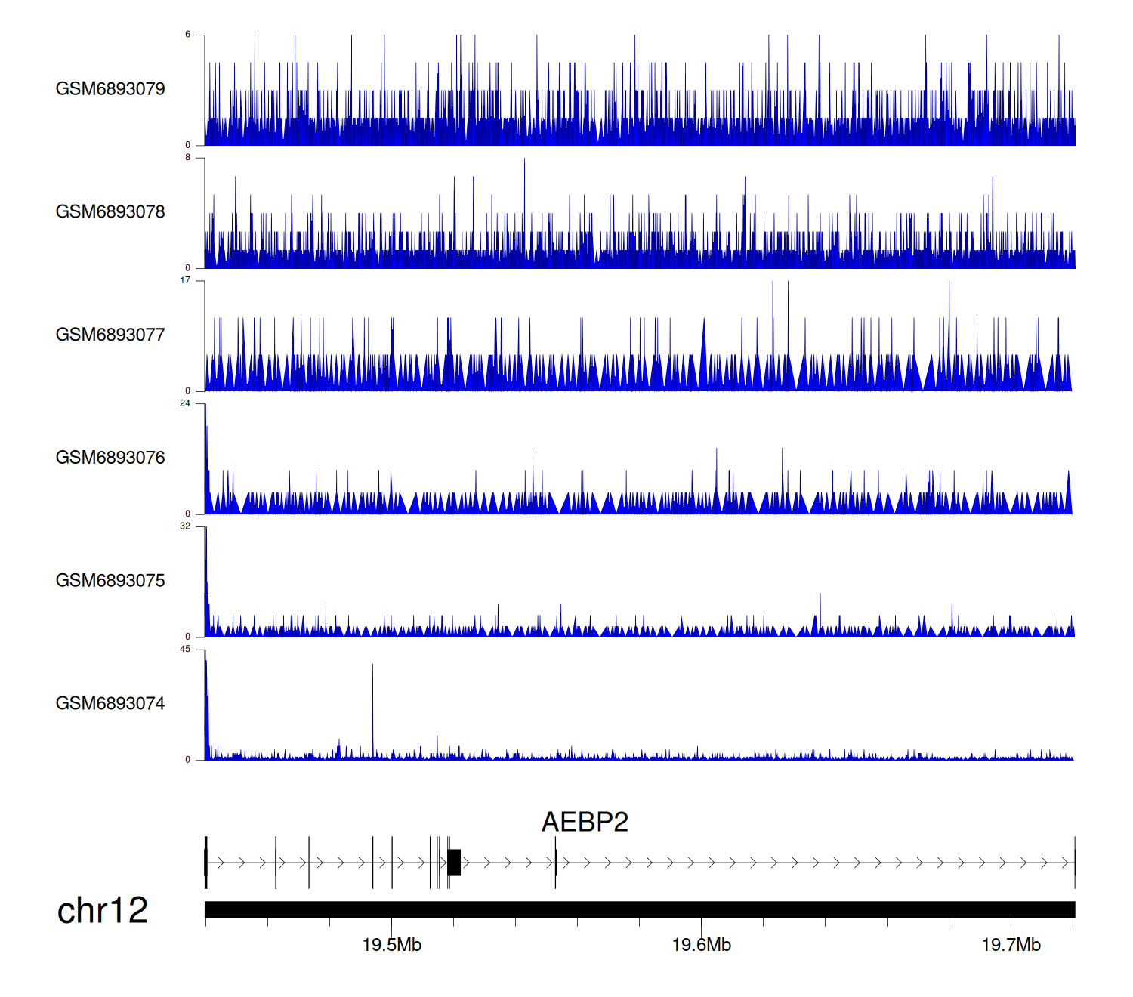The image size is (1133, 997).
Task: Click the AEBP2 gene name
Action: coord(585,822)
